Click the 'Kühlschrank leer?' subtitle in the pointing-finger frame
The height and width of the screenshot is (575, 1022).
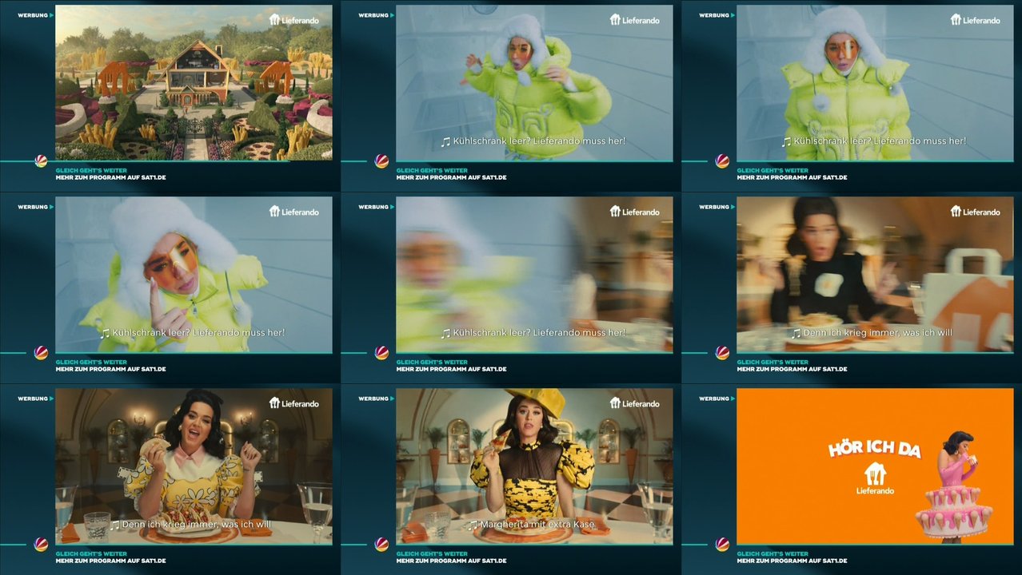click(x=193, y=333)
